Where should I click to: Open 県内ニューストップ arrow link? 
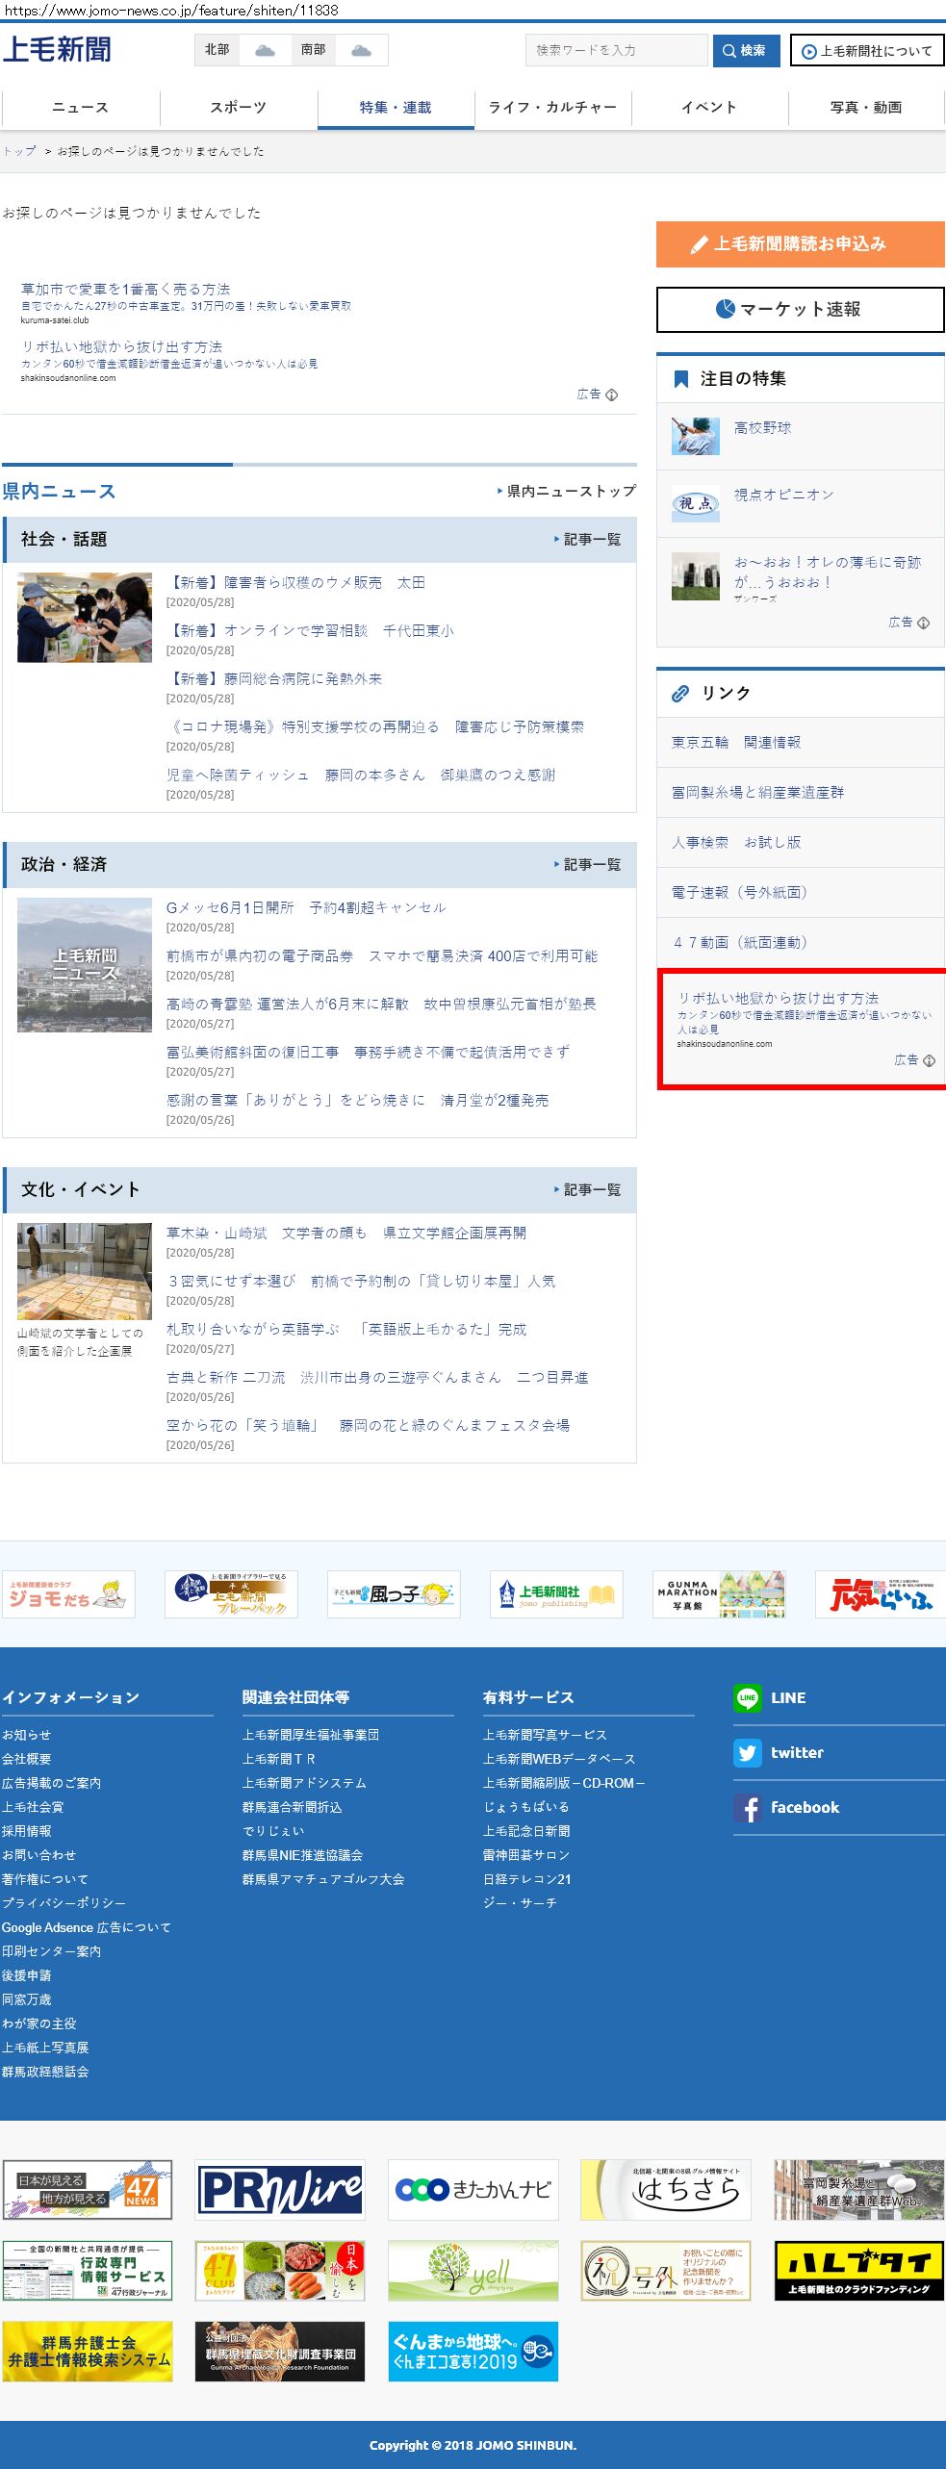click(567, 492)
